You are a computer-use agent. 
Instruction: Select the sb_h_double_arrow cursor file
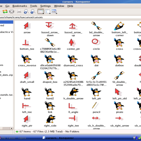tap(96, 123)
